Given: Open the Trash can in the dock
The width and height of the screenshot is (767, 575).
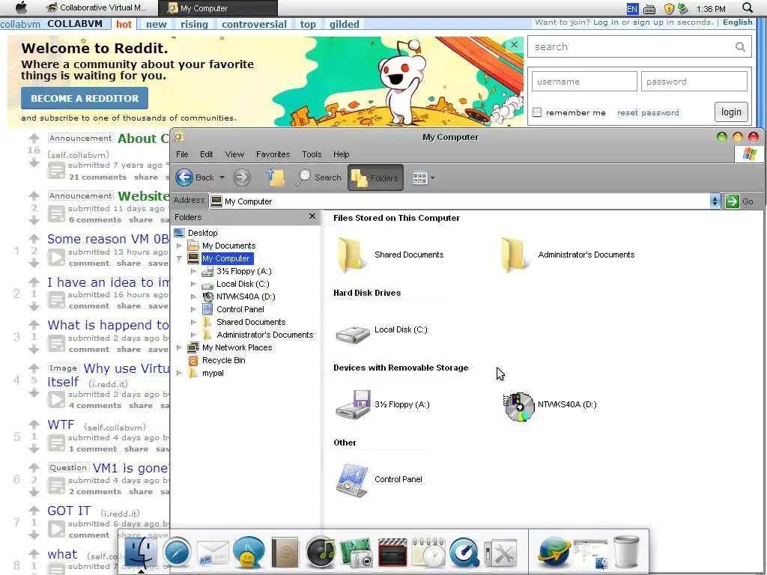Looking at the screenshot, I should 626,552.
